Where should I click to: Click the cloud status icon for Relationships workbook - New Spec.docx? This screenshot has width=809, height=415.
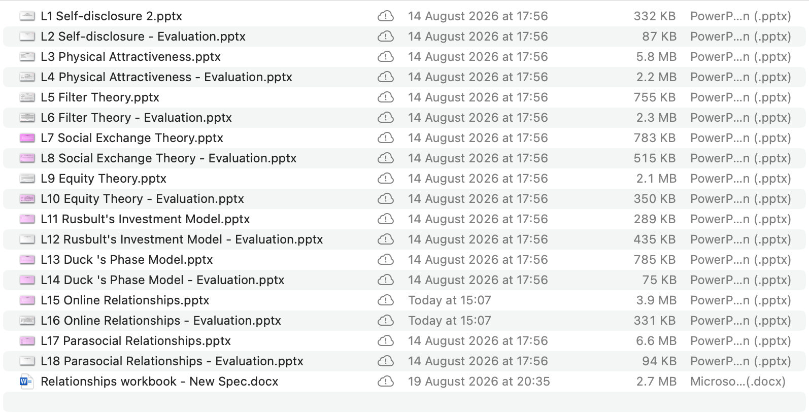[x=386, y=382]
